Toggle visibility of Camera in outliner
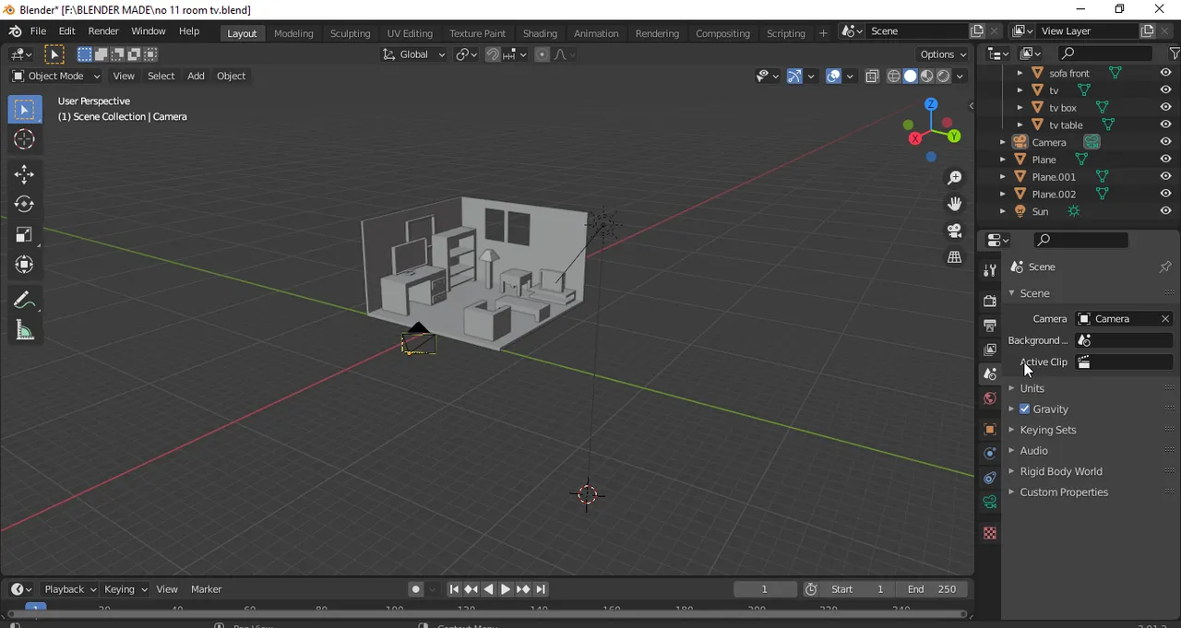The width and height of the screenshot is (1181, 628). pos(1165,142)
